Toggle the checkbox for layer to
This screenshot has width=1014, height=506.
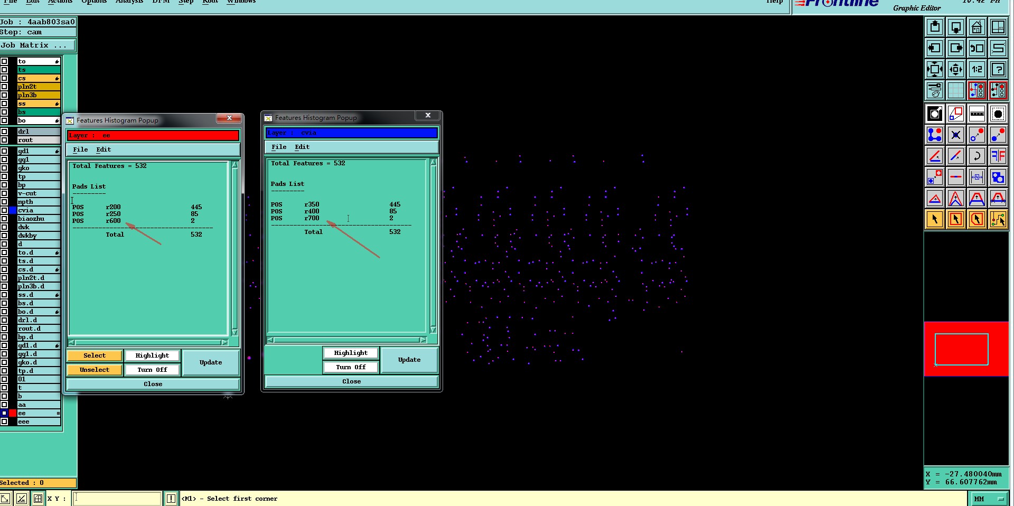tap(4, 61)
